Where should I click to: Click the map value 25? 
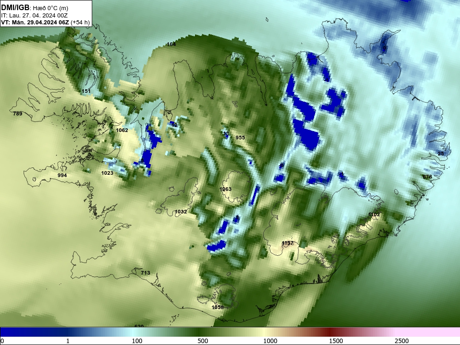pos(441,154)
